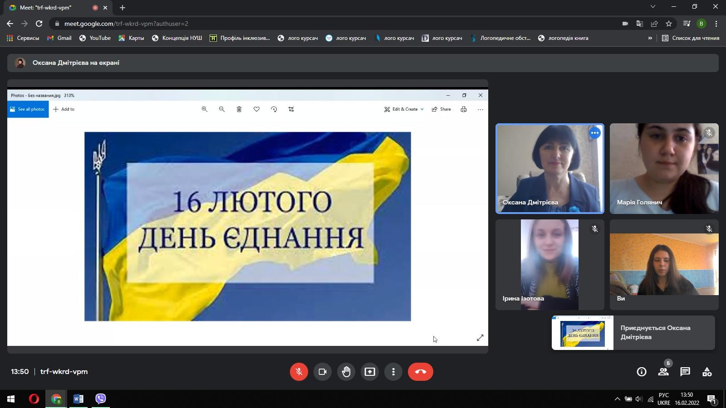Screen dimensions: 726x408
Task: Open YouTube bookmark
Action: pos(95,38)
